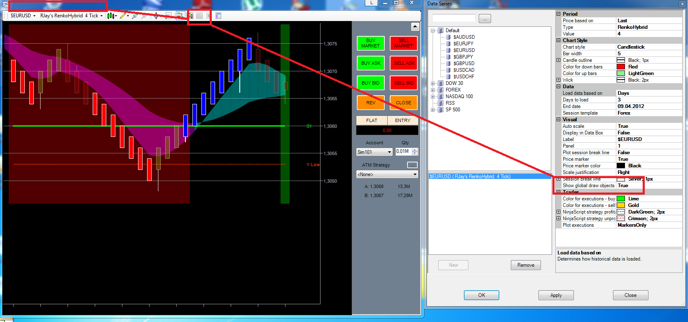Expand the NASDAQ 100 instrument list

433,96
